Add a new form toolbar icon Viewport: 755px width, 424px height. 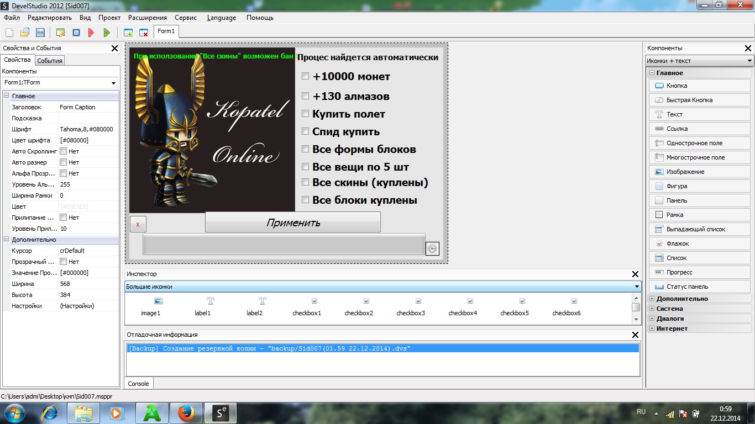[x=128, y=33]
